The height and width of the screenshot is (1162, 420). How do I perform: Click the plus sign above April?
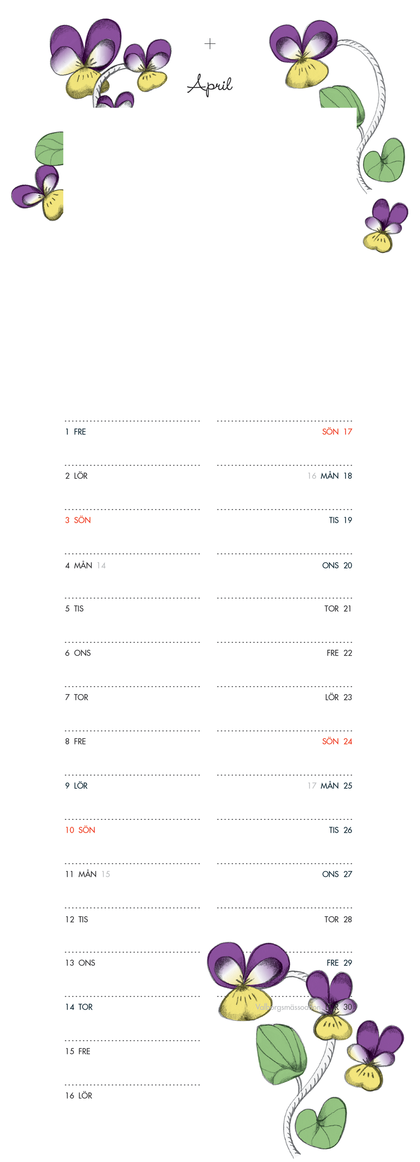(x=210, y=44)
